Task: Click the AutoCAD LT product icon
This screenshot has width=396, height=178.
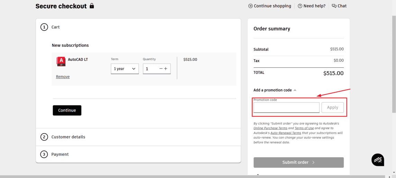Action: (x=61, y=62)
